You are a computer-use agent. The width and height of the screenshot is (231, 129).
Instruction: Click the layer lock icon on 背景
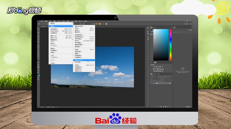170,83
